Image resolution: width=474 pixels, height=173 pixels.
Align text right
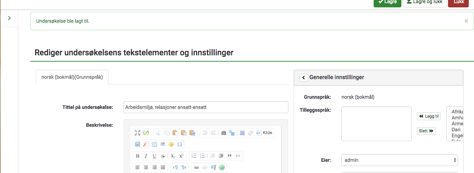(154, 167)
